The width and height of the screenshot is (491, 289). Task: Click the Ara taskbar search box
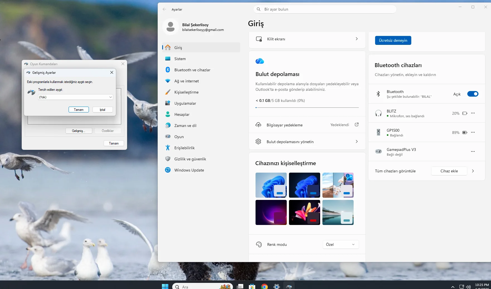203,286
